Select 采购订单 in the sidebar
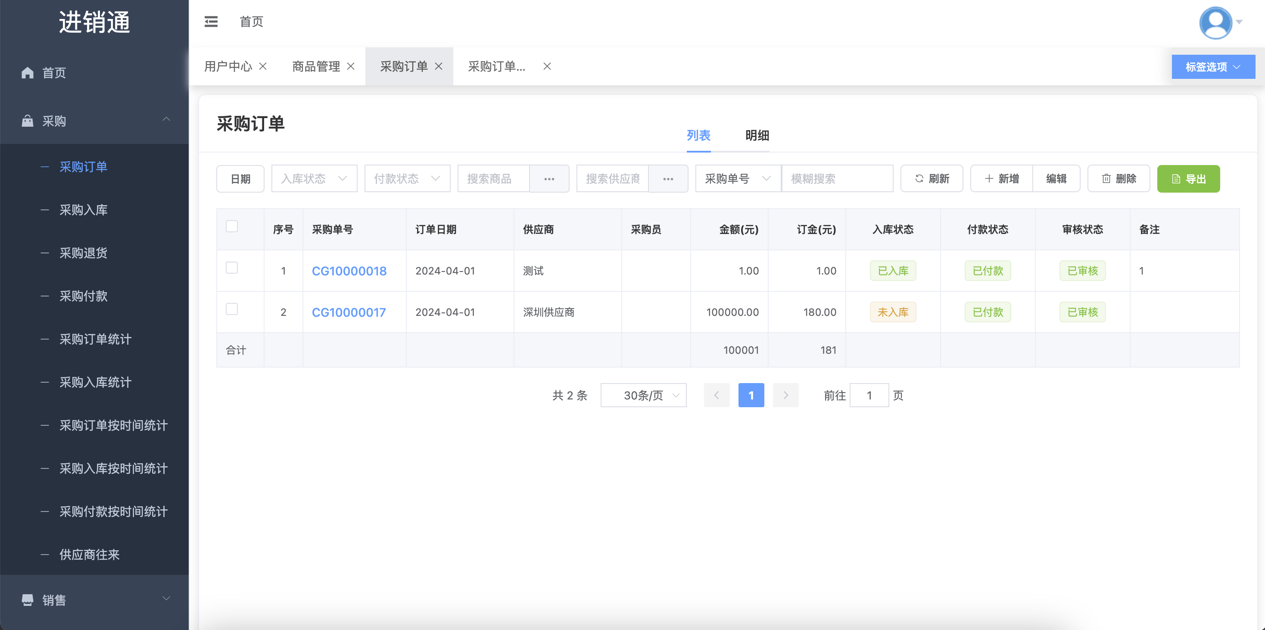The height and width of the screenshot is (630, 1265). coord(84,167)
